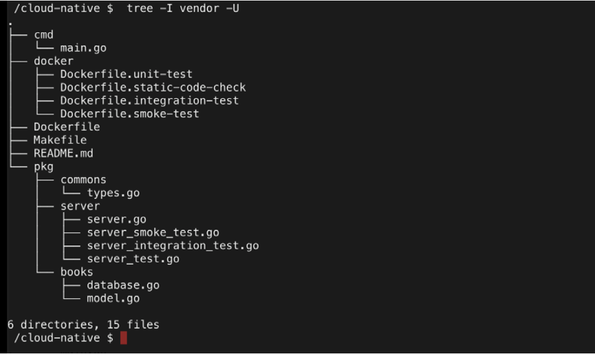Screen dimensions: 595x354
Task: Select Dockerfile.unit-test in the tree
Action: (126, 74)
